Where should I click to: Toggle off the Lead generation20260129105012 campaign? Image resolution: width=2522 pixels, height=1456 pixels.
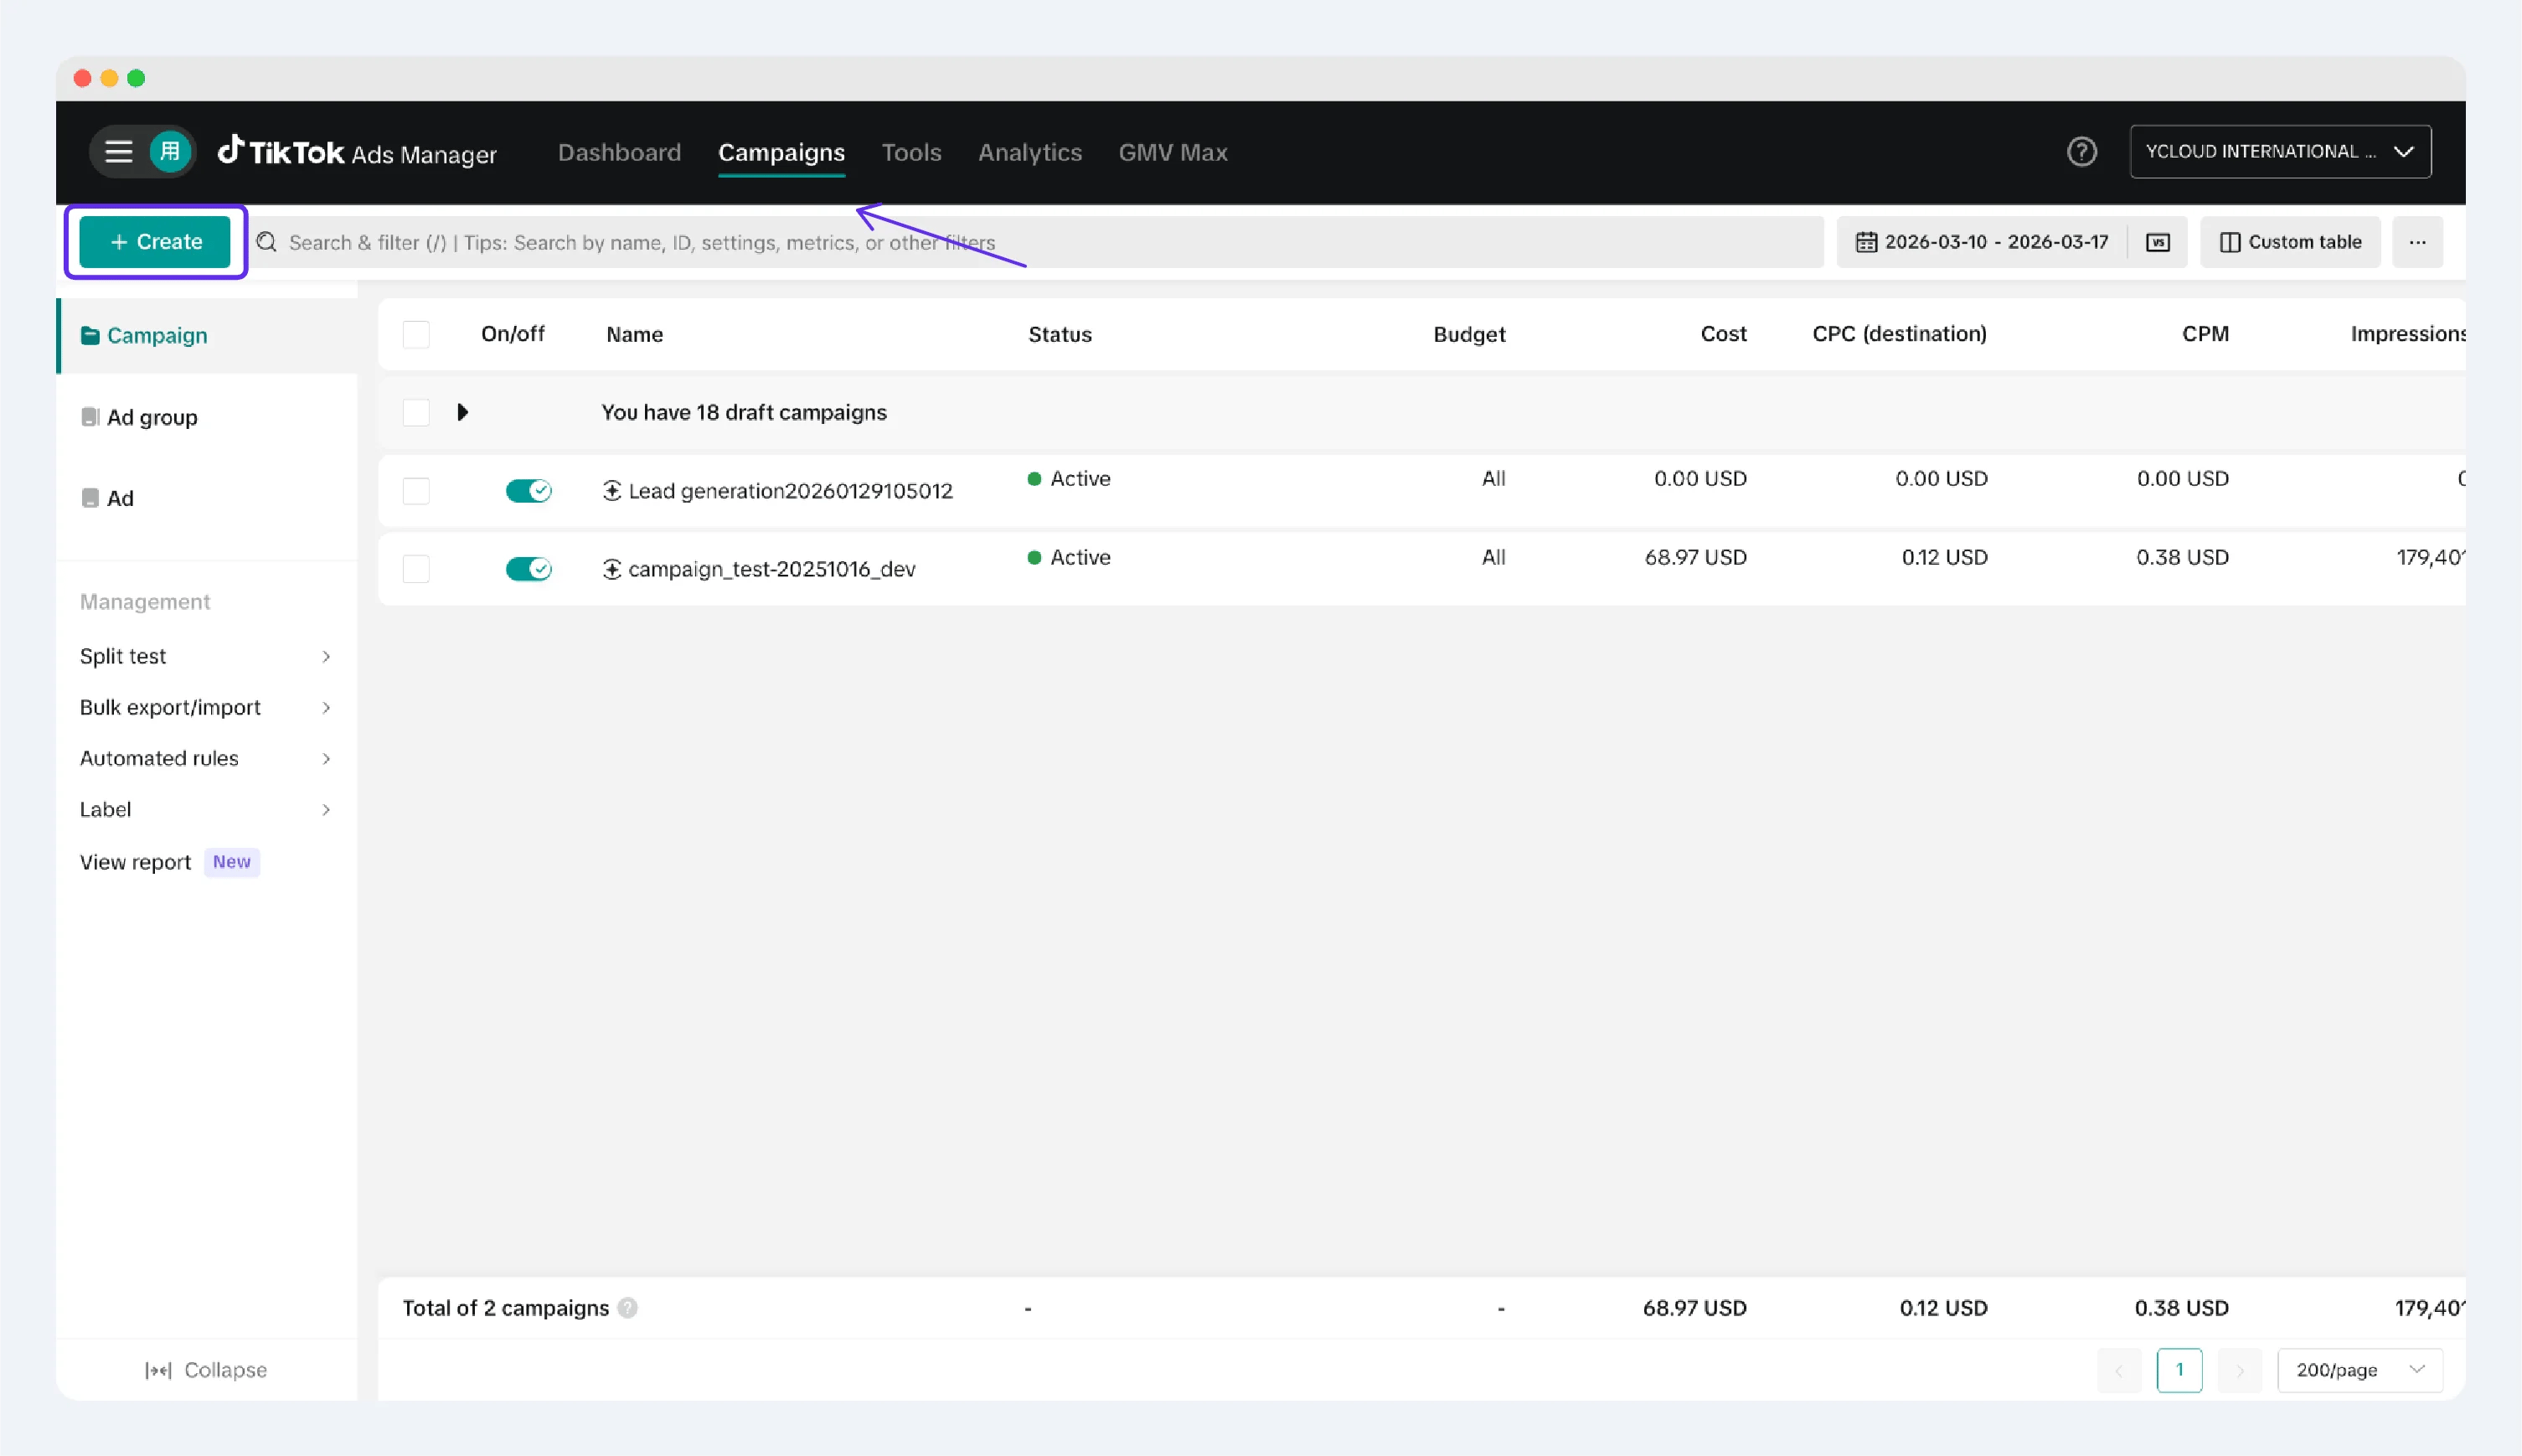[x=529, y=490]
